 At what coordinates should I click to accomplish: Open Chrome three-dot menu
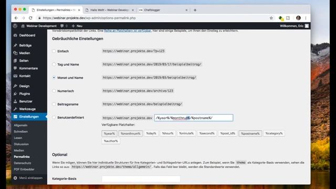[306, 18]
